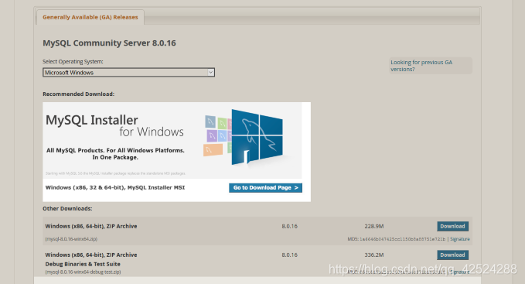525x284 pixels.
Task: Click the Looking for previous GA versions link
Action: point(421,66)
